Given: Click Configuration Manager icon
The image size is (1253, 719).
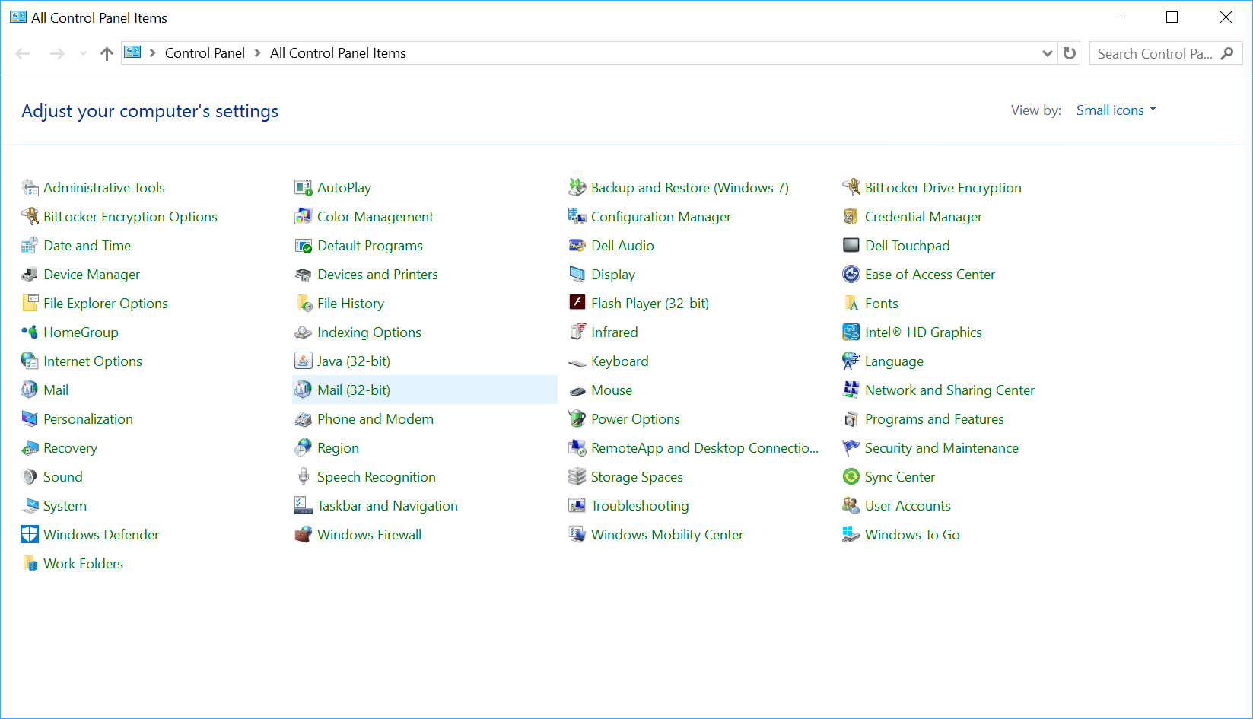Looking at the screenshot, I should (x=577, y=217).
